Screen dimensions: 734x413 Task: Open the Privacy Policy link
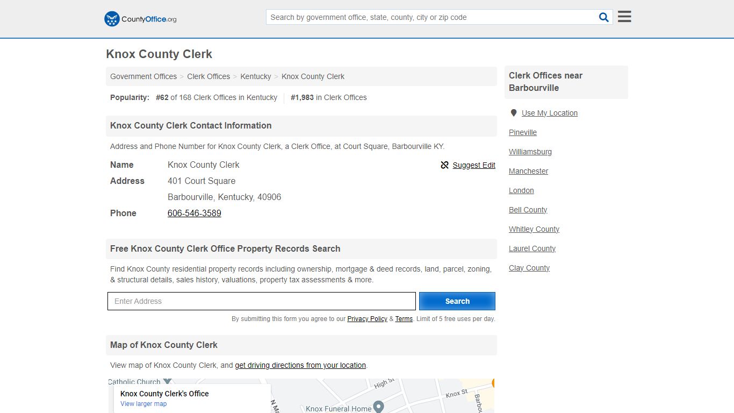(367, 319)
